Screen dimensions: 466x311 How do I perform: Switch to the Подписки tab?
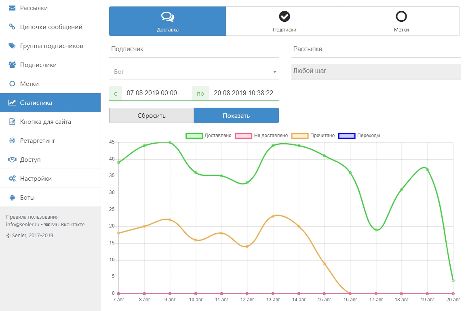pos(284,21)
